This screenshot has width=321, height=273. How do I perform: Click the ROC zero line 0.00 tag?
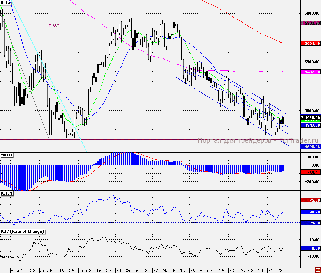(310, 248)
